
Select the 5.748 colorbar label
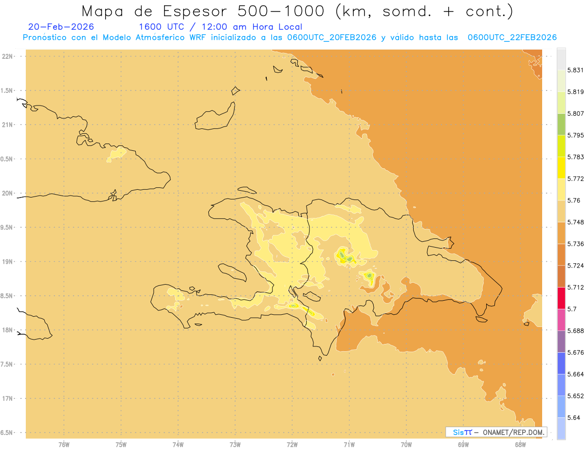point(576,222)
